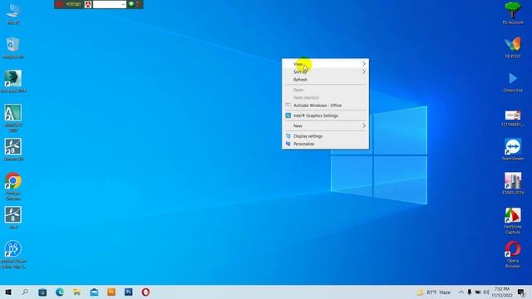The width and height of the screenshot is (532, 299).
Task: Expand the New submenu arrow
Action: (x=364, y=125)
